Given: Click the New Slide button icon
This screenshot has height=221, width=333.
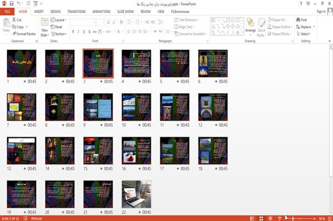Looking at the screenshot, I should tap(44, 23).
